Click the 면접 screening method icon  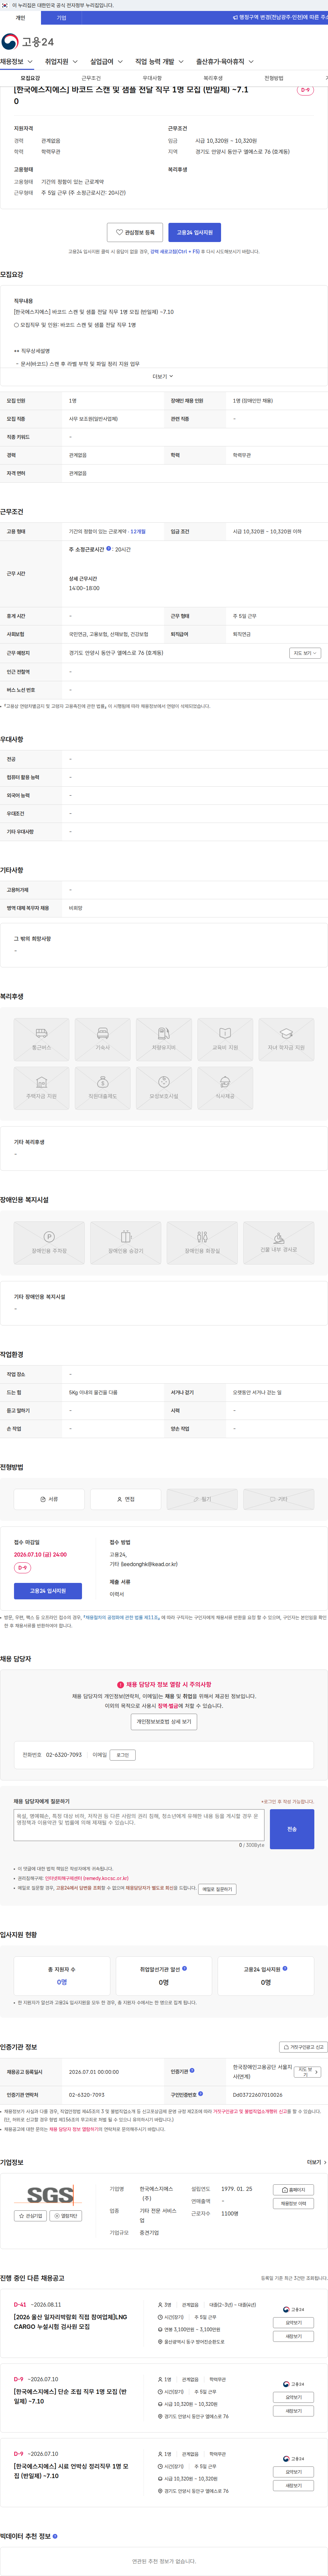pyautogui.click(x=126, y=1499)
